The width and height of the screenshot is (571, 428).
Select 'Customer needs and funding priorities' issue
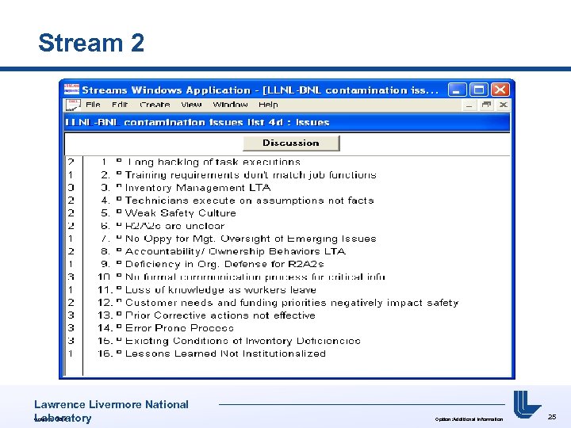coord(292,303)
